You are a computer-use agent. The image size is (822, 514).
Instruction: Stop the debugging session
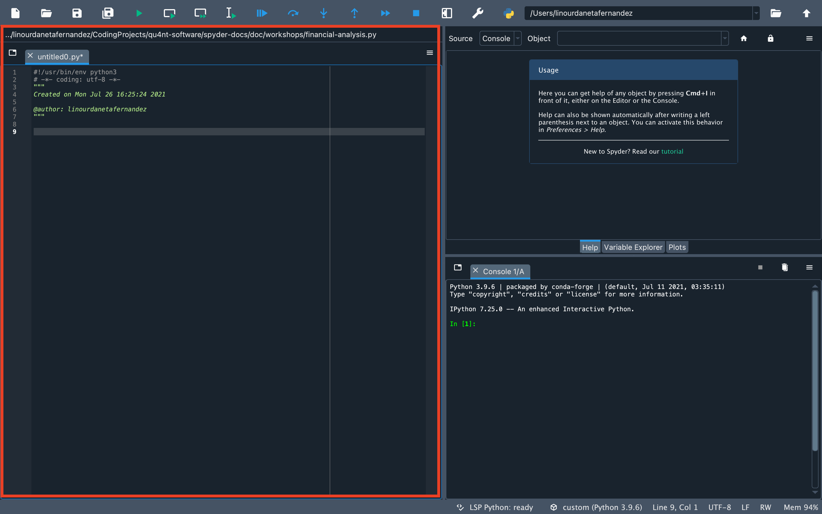pyautogui.click(x=416, y=13)
